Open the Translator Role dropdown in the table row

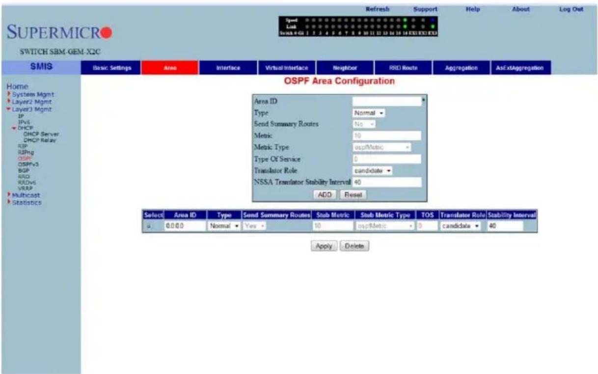pos(461,226)
